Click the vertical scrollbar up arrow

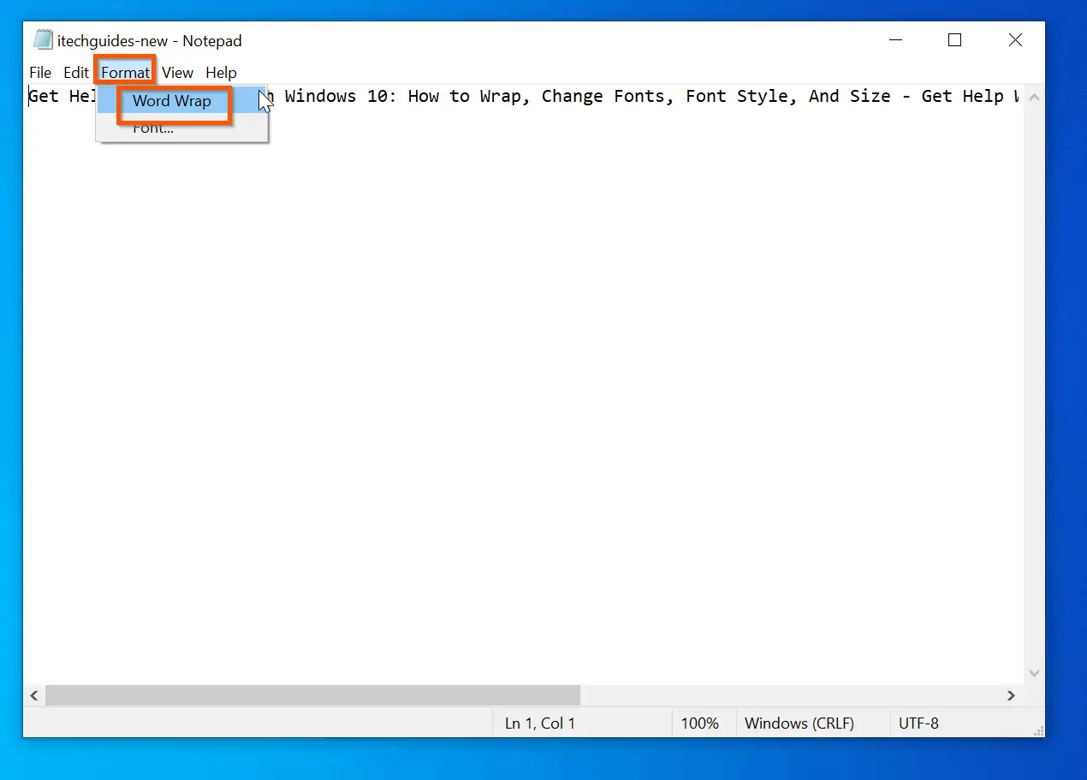1033,98
